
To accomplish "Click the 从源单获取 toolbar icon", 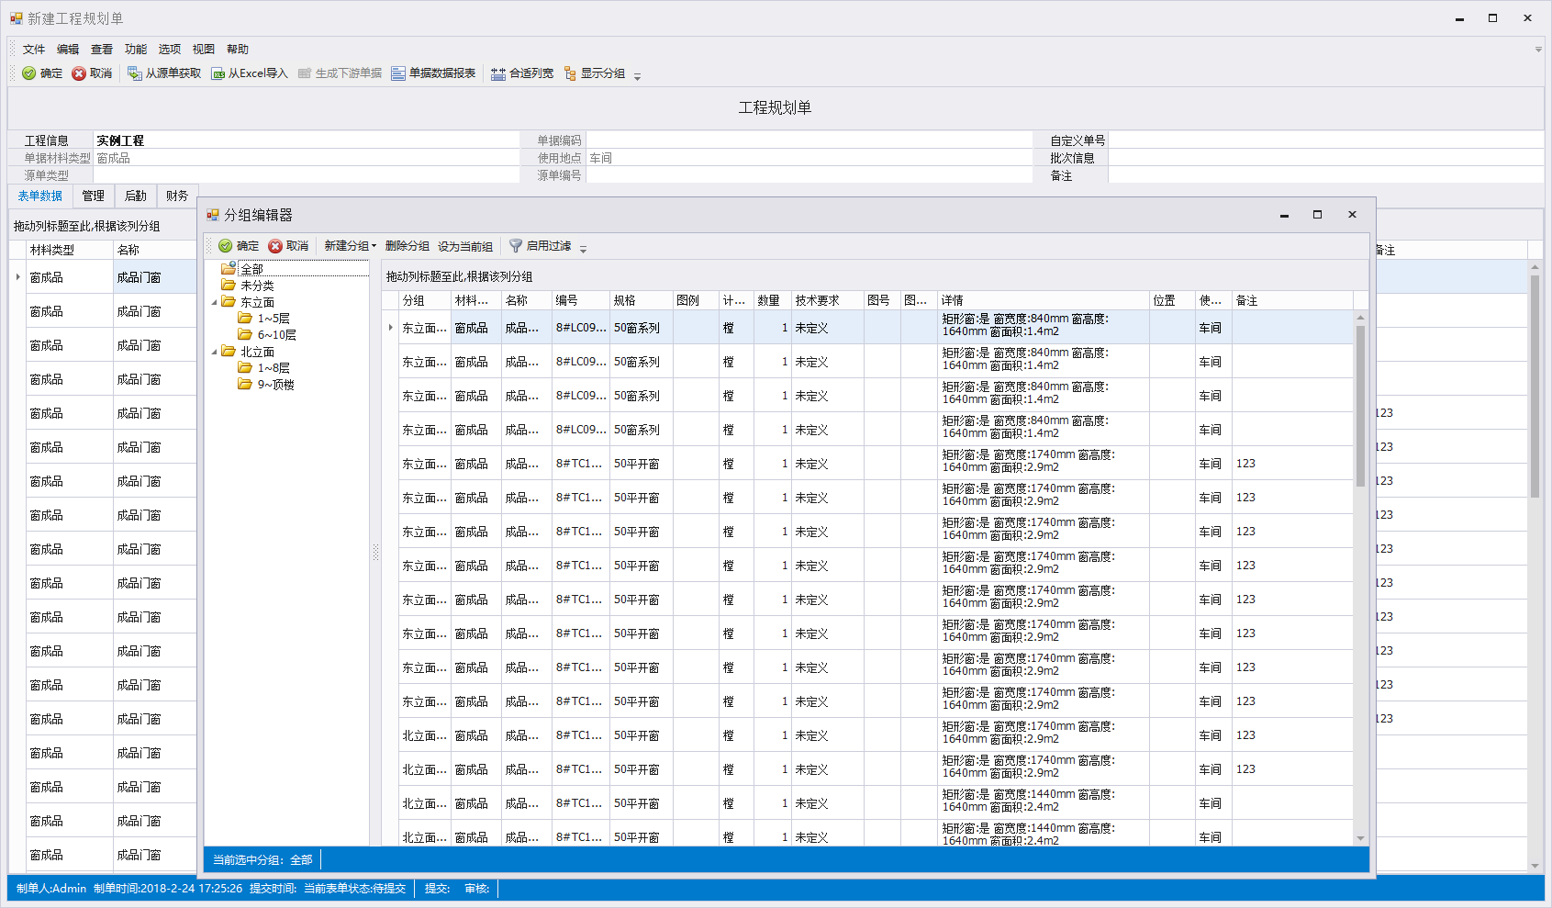I will click(x=134, y=73).
